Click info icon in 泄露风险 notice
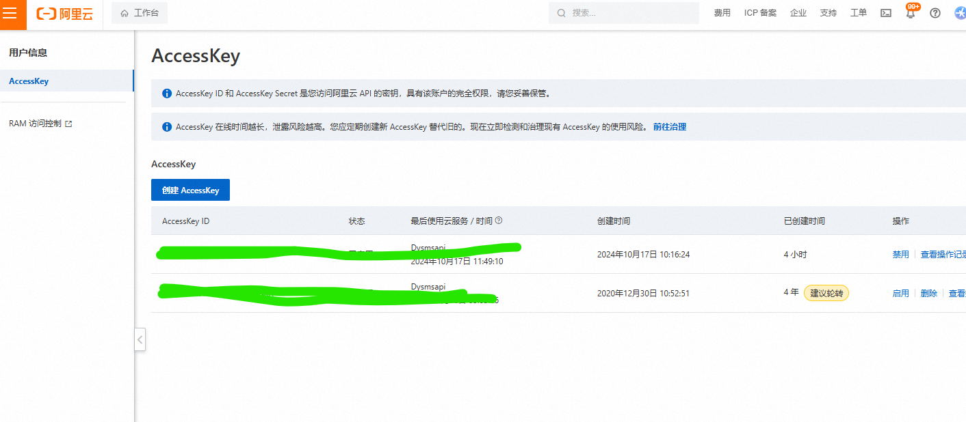This screenshot has width=966, height=422. point(167,127)
